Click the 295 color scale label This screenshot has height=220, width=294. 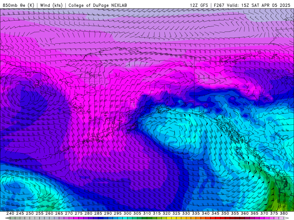pyautogui.click(x=118, y=213)
